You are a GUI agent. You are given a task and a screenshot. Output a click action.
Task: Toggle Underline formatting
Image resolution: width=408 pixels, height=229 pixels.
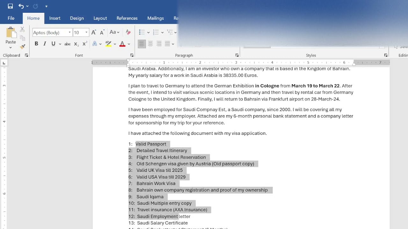(53, 44)
